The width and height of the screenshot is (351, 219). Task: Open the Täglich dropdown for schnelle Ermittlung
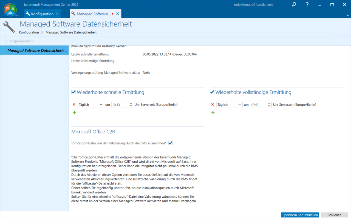pyautogui.click(x=91, y=105)
